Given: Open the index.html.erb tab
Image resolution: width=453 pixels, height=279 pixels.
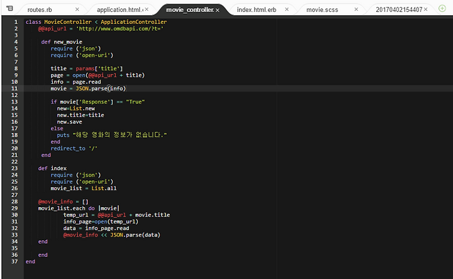Looking at the screenshot, I should 257,10.
